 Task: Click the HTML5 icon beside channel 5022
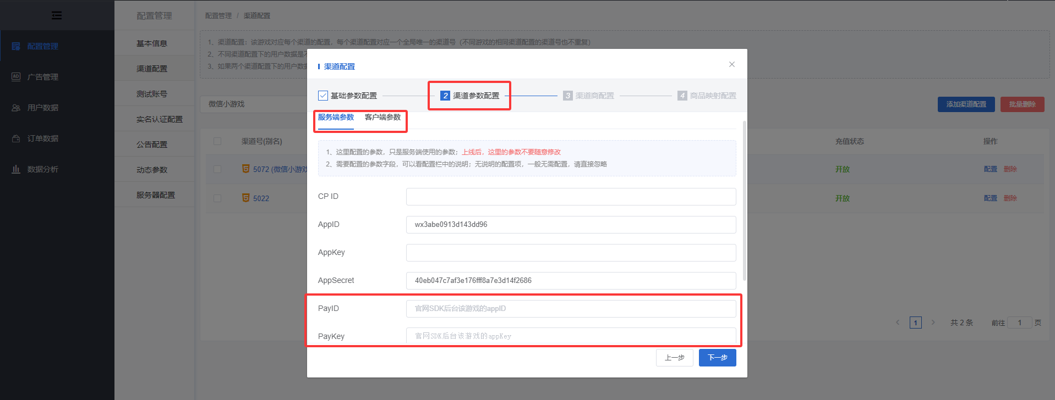tap(246, 198)
